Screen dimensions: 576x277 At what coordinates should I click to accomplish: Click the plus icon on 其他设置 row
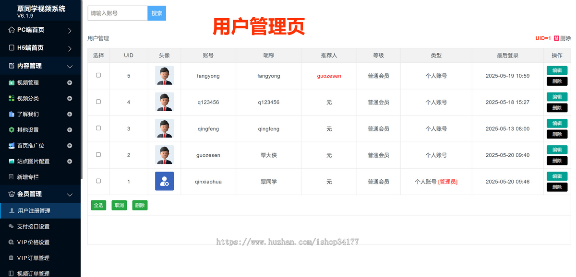point(70,130)
